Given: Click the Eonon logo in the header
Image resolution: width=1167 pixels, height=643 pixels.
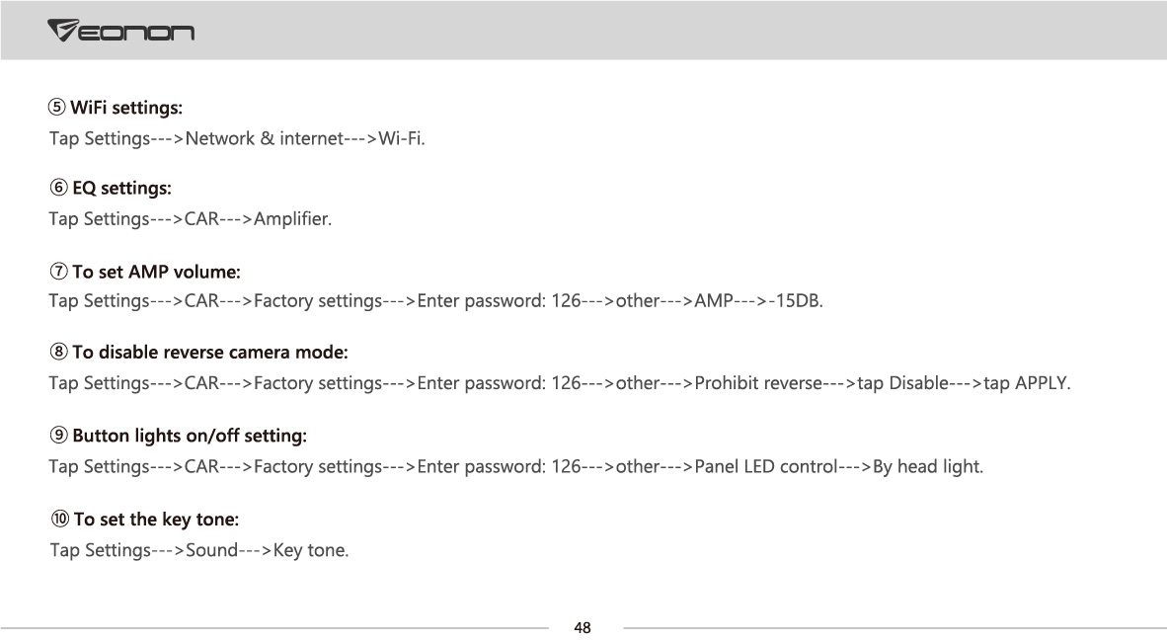Looking at the screenshot, I should pos(120,31).
